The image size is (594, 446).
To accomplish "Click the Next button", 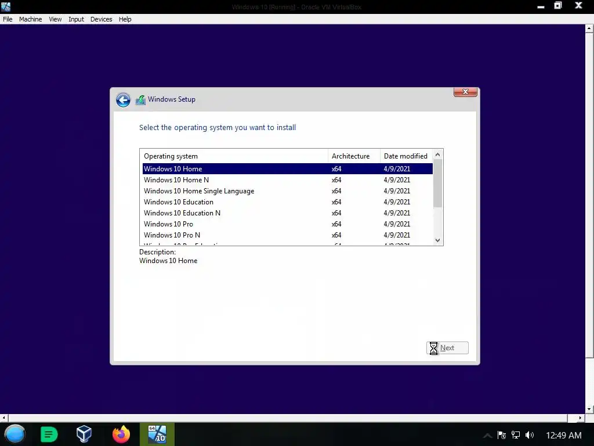I will [447, 348].
